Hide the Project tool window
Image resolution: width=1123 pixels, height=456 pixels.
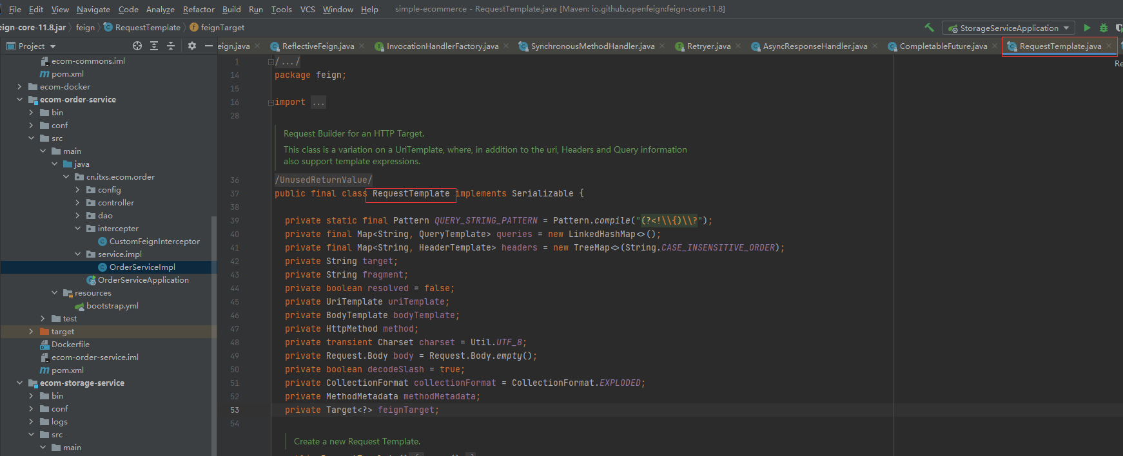[x=208, y=46]
